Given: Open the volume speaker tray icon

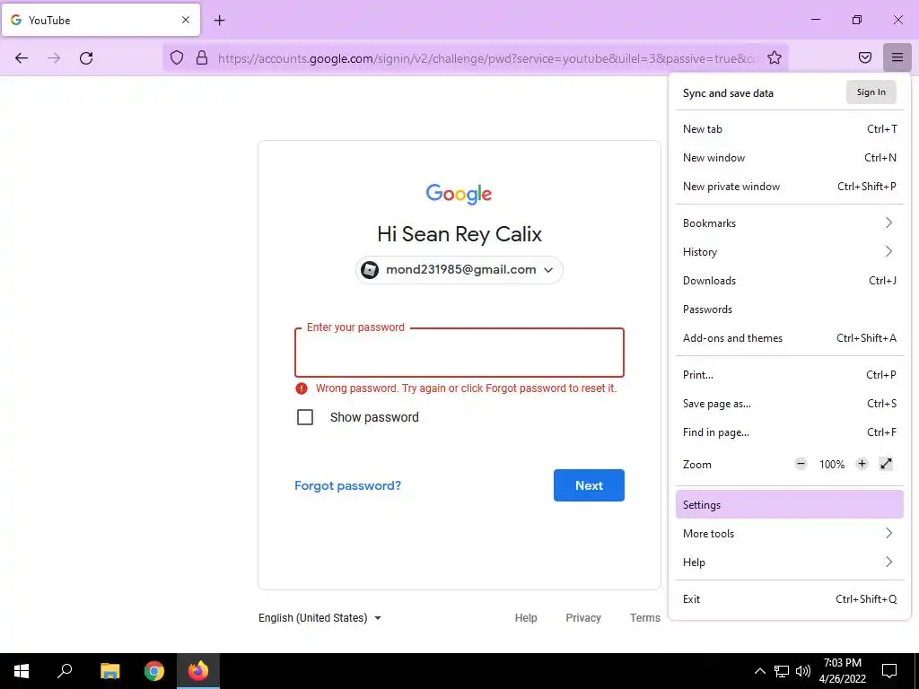Looking at the screenshot, I should pos(803,671).
